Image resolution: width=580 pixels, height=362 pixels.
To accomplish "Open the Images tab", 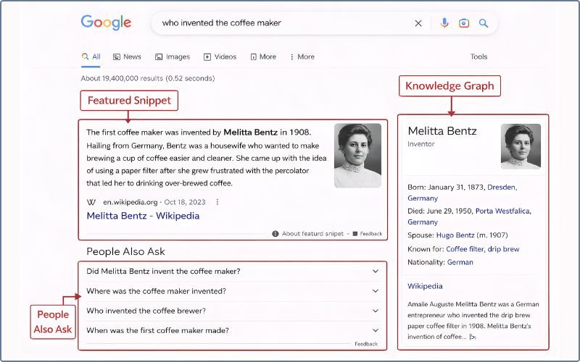I will click(173, 56).
